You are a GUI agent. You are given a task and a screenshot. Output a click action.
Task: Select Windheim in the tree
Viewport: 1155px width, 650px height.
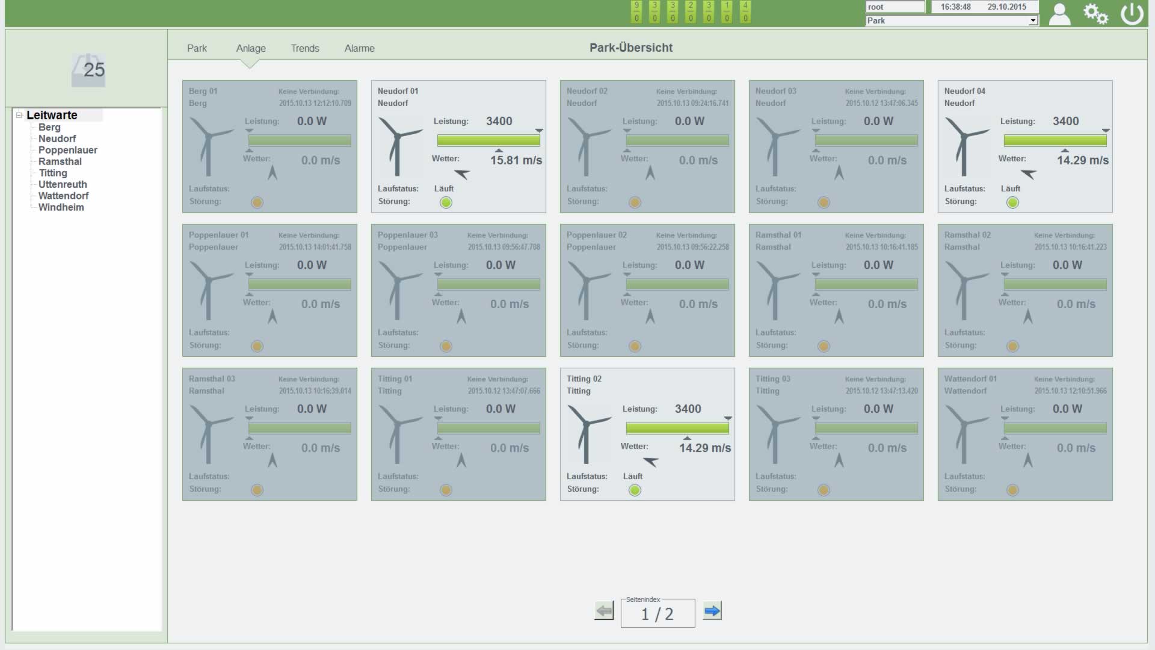point(61,207)
